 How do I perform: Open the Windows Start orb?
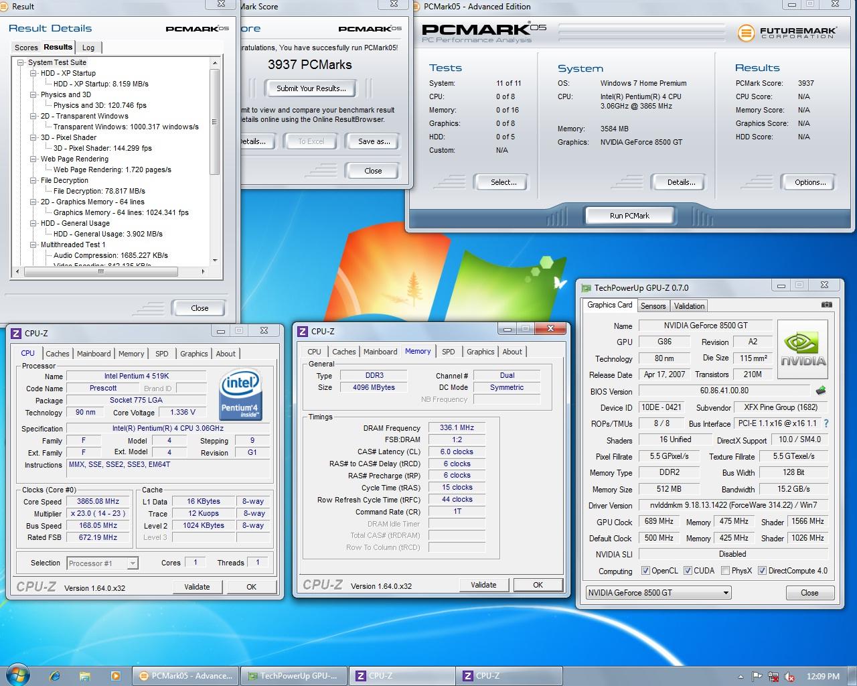[18, 674]
